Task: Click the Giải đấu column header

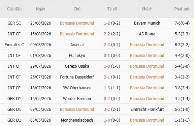Action: click(x=14, y=9)
